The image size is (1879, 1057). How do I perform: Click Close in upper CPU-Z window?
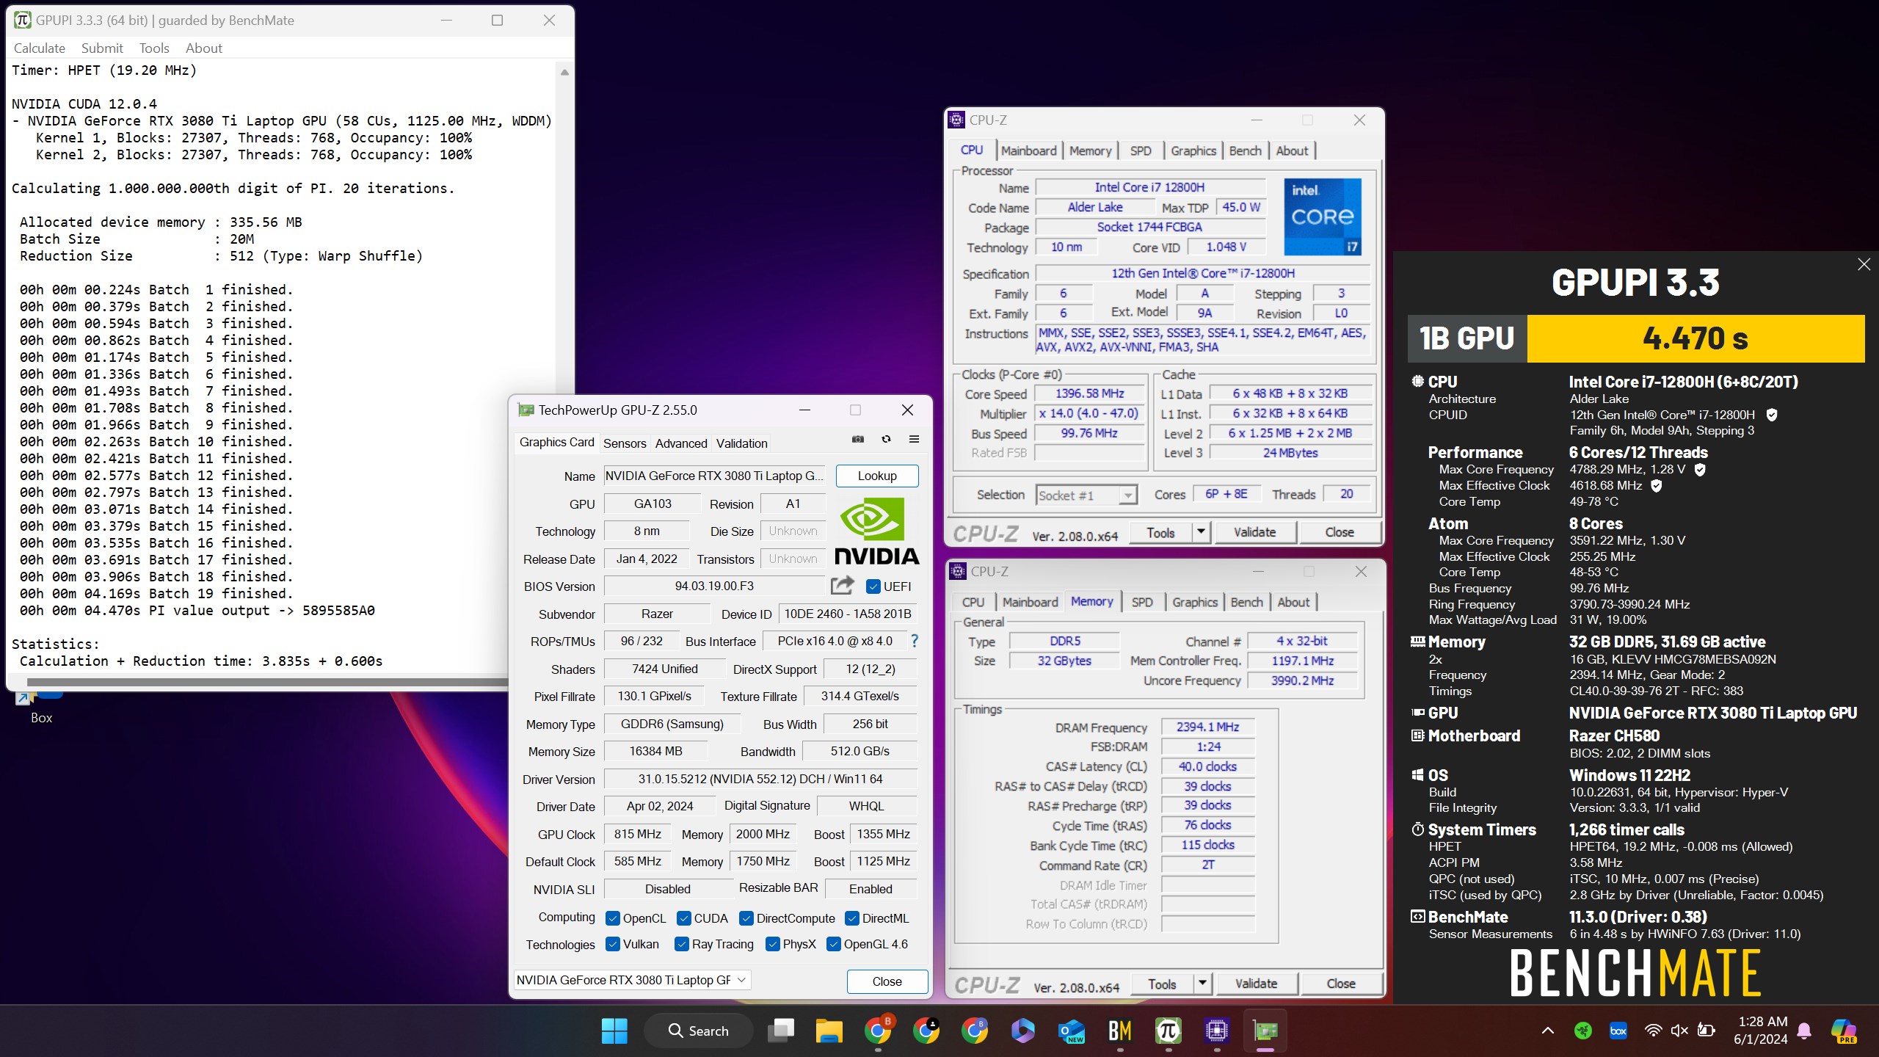click(x=1340, y=531)
